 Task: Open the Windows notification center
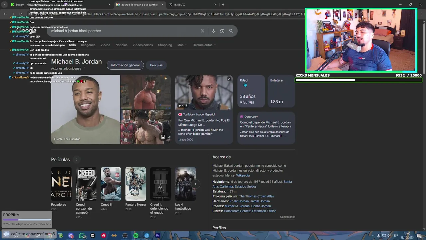click(420, 236)
